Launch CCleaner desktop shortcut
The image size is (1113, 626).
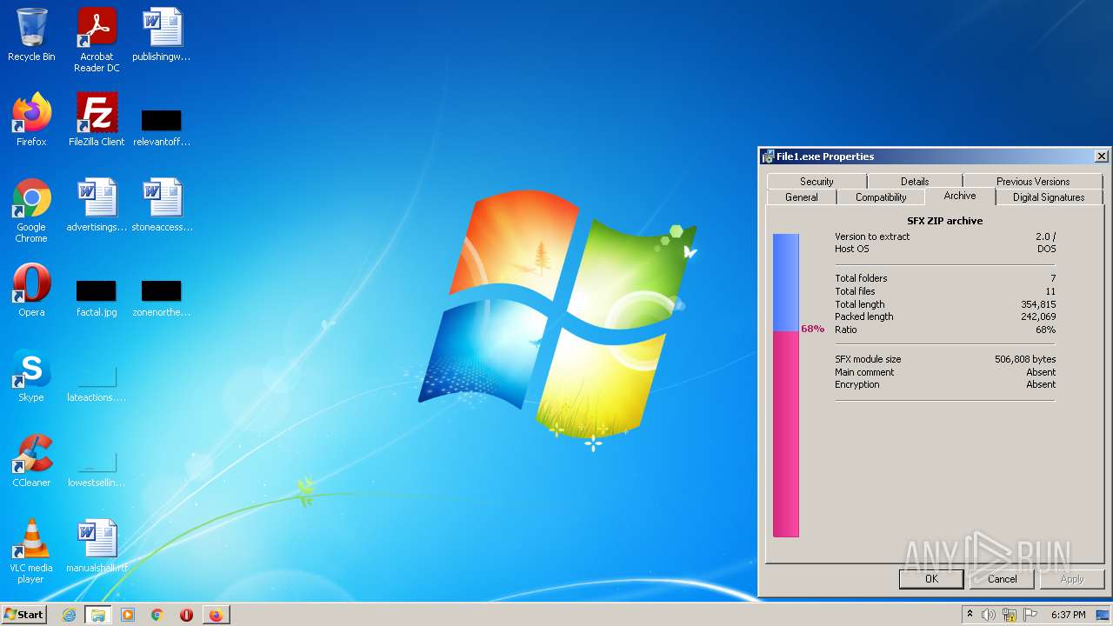pyautogui.click(x=31, y=461)
